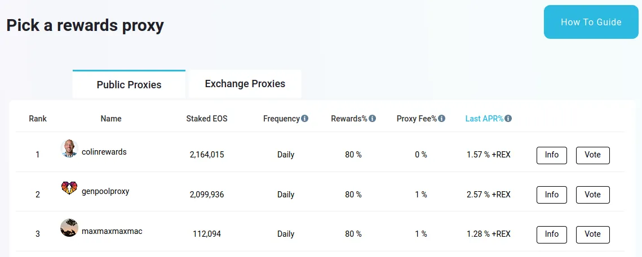Click the colinrewards proxy name
Viewport: 642px width, 257px height.
(x=104, y=152)
